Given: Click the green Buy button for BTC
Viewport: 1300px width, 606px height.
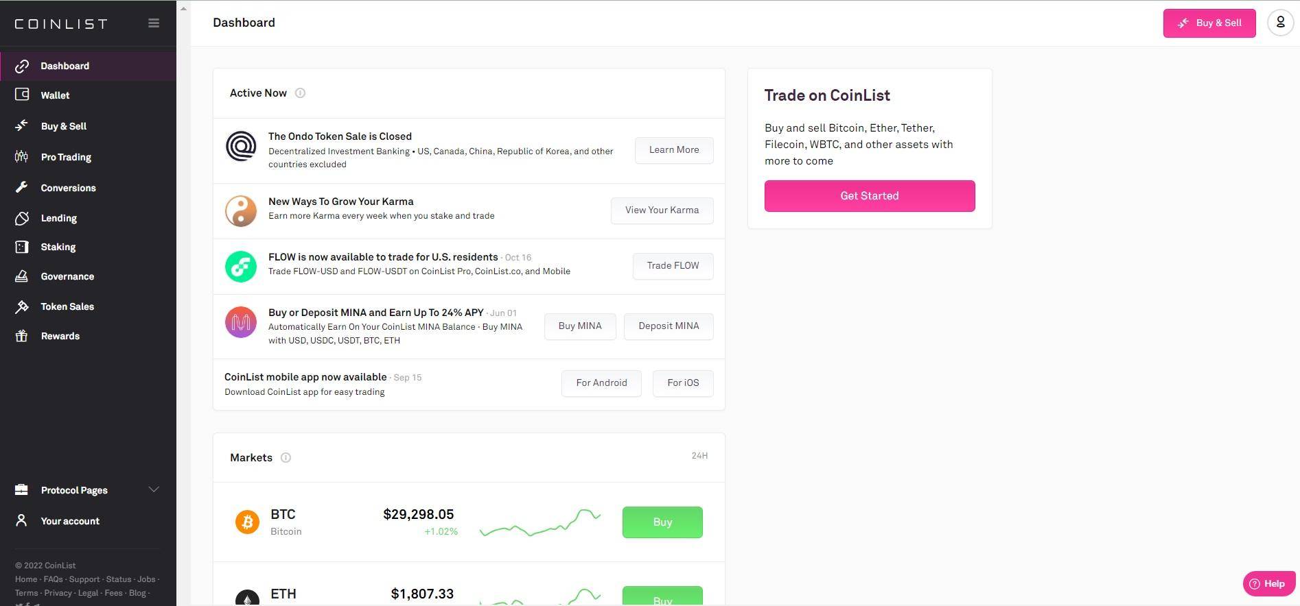Looking at the screenshot, I should (x=662, y=522).
